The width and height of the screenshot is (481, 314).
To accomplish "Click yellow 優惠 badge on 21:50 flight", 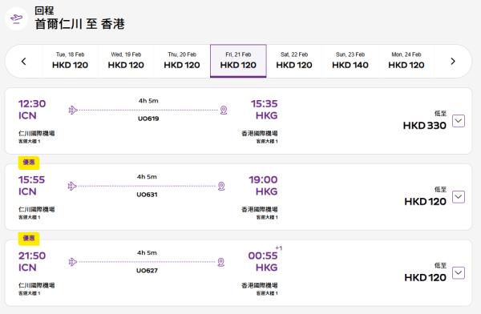I will 29,239.
